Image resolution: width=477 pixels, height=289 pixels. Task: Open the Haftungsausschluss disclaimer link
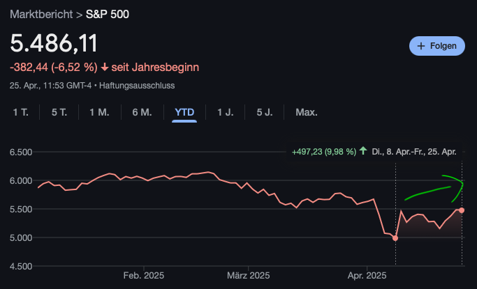point(137,86)
